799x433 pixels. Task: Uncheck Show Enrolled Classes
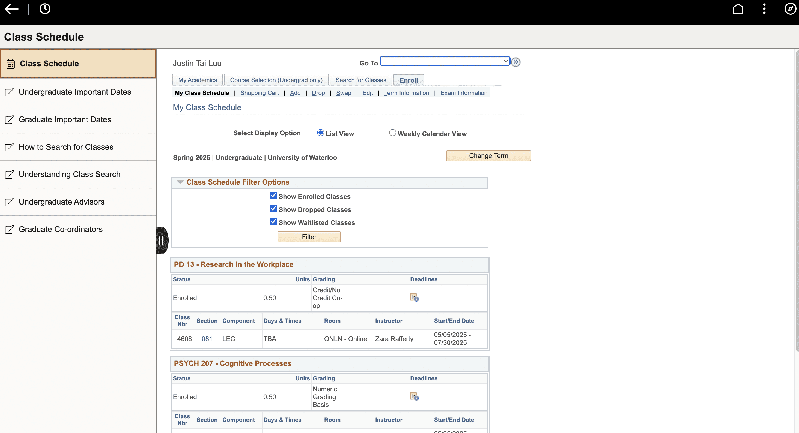[x=273, y=196]
